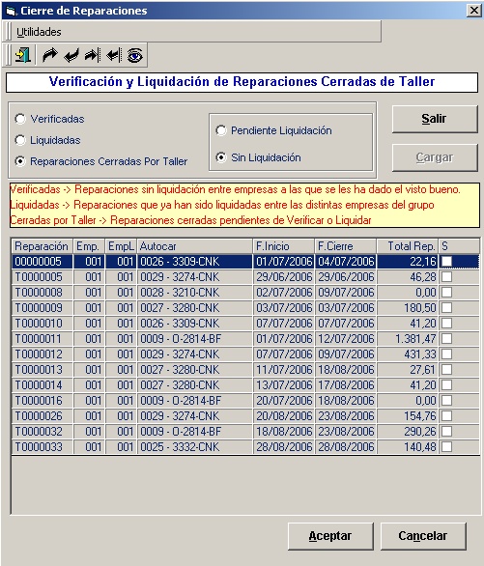This screenshot has height=566, width=484.
Task: Click repair number T0000026
Action: [x=39, y=416]
